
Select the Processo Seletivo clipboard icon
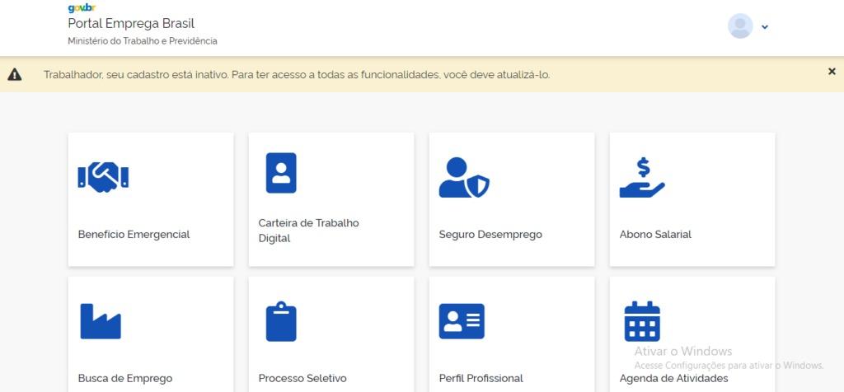coord(280,321)
